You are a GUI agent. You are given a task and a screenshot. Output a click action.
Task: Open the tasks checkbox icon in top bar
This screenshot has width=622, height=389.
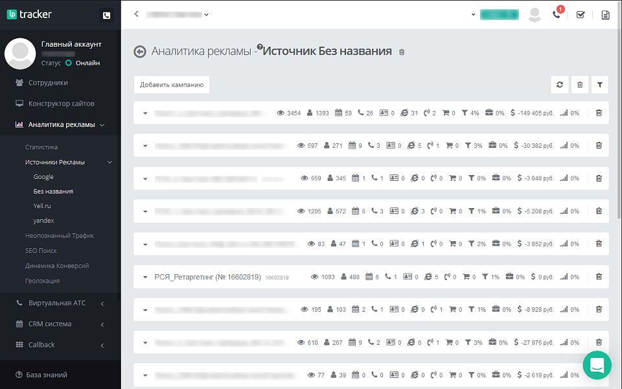coord(581,14)
